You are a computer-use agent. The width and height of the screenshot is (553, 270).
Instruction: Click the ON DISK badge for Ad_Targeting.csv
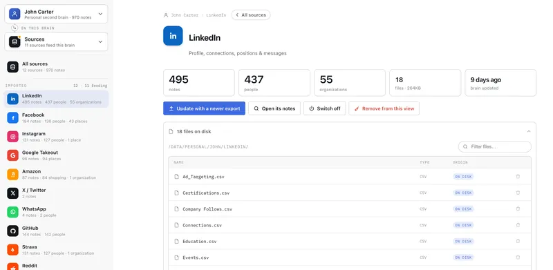point(463,177)
